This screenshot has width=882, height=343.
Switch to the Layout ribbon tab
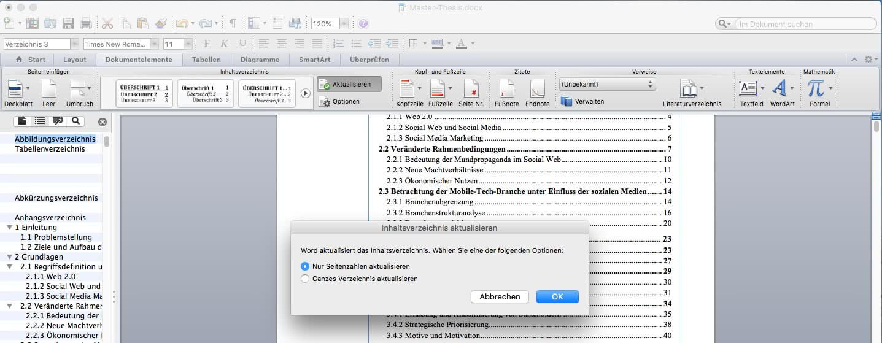(x=74, y=60)
